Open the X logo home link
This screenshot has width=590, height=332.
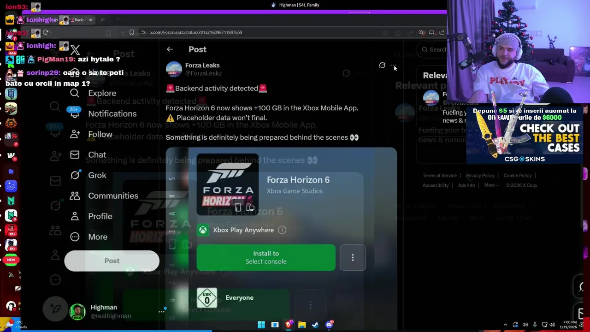pyautogui.click(x=75, y=49)
